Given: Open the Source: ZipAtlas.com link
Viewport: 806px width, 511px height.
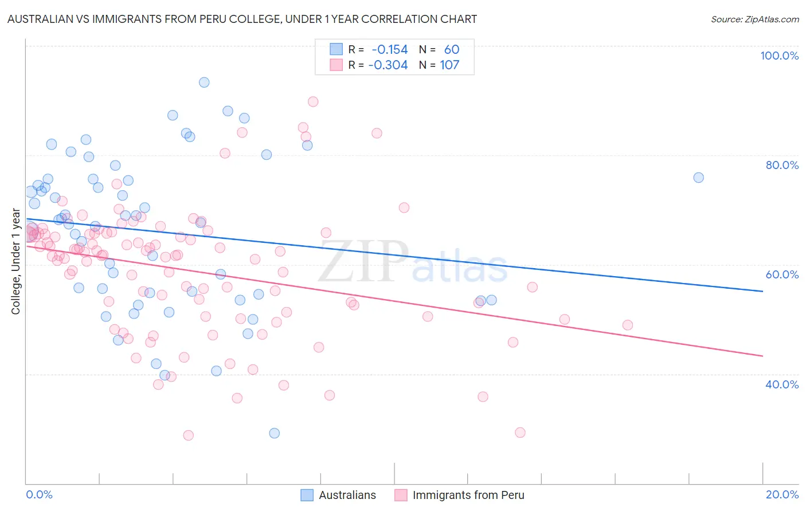Looking at the screenshot, I should click(x=755, y=19).
